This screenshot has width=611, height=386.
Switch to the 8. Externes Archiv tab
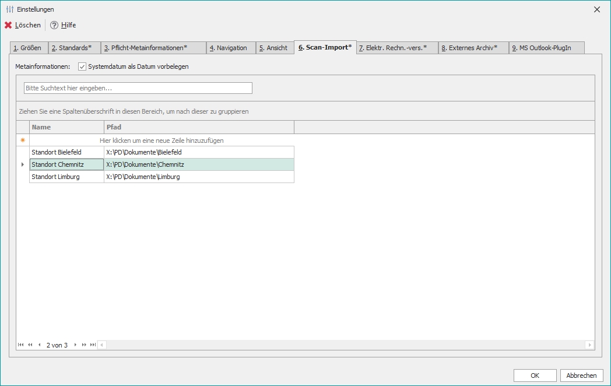pyautogui.click(x=473, y=47)
